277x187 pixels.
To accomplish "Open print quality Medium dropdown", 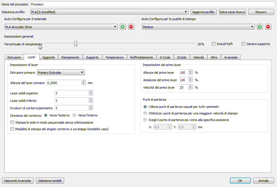I will click(x=198, y=27).
